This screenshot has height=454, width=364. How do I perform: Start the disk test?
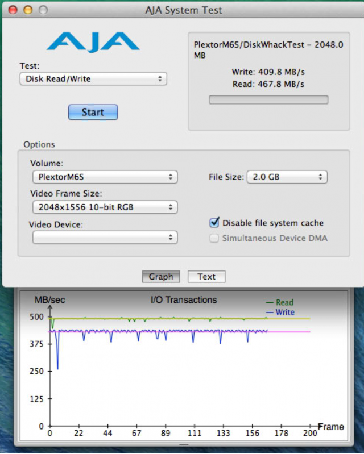[93, 112]
